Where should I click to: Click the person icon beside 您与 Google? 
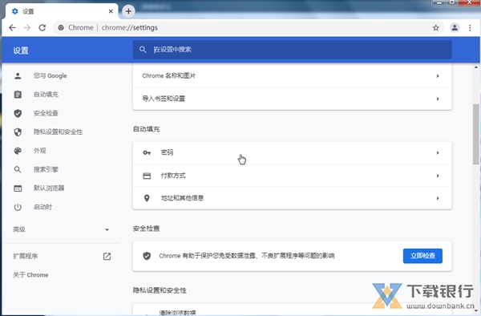tap(18, 75)
